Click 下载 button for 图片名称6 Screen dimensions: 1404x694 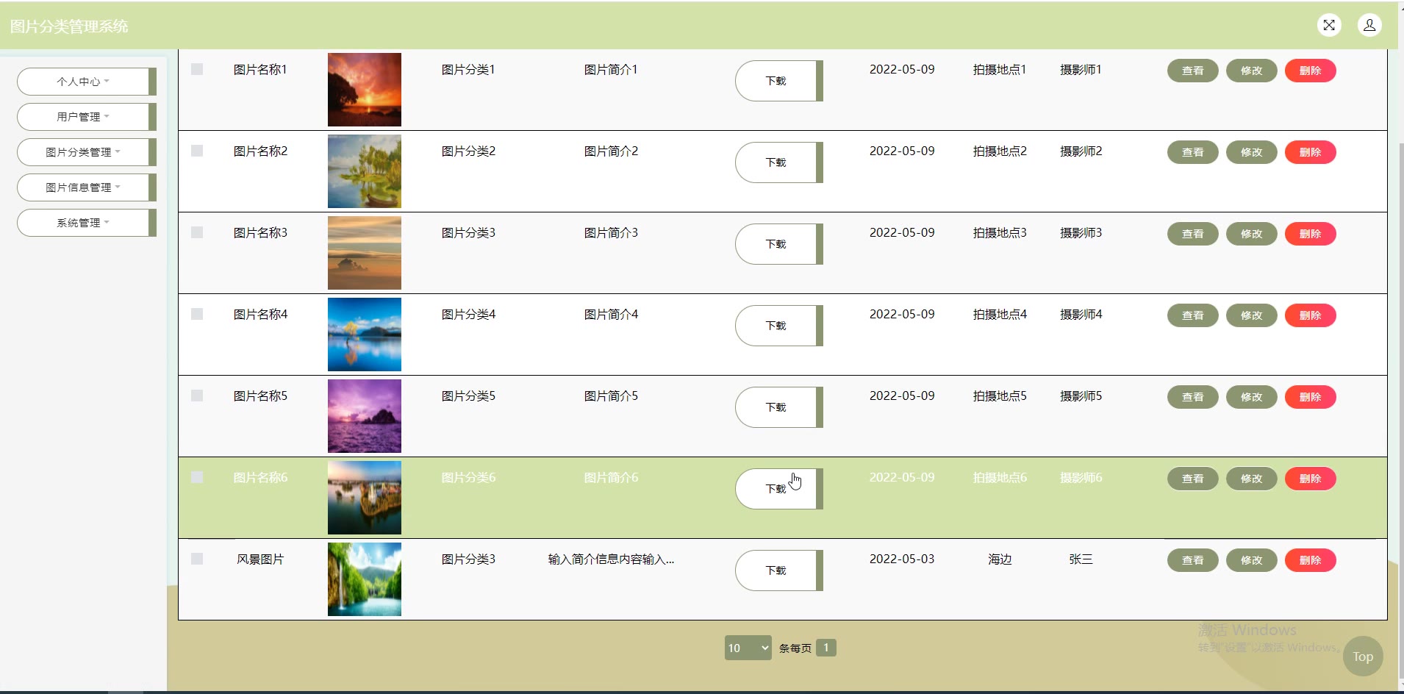point(778,489)
